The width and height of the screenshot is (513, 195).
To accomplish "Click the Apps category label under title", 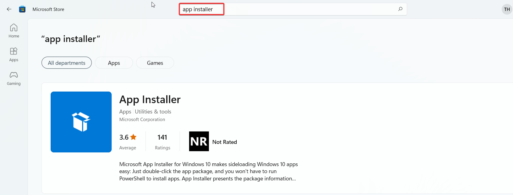I will click(125, 112).
